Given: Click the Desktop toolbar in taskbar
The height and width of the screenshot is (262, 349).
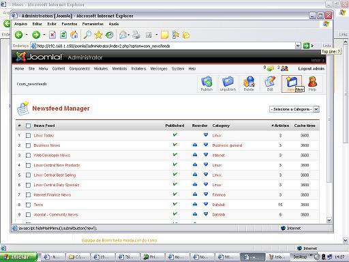Looking at the screenshot, I should [x=300, y=257].
